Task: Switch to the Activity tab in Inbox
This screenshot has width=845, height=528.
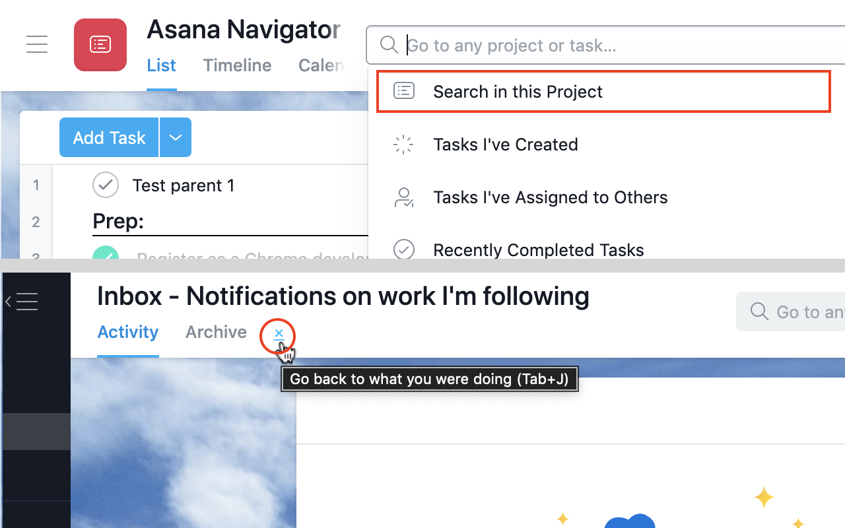Action: 128,332
